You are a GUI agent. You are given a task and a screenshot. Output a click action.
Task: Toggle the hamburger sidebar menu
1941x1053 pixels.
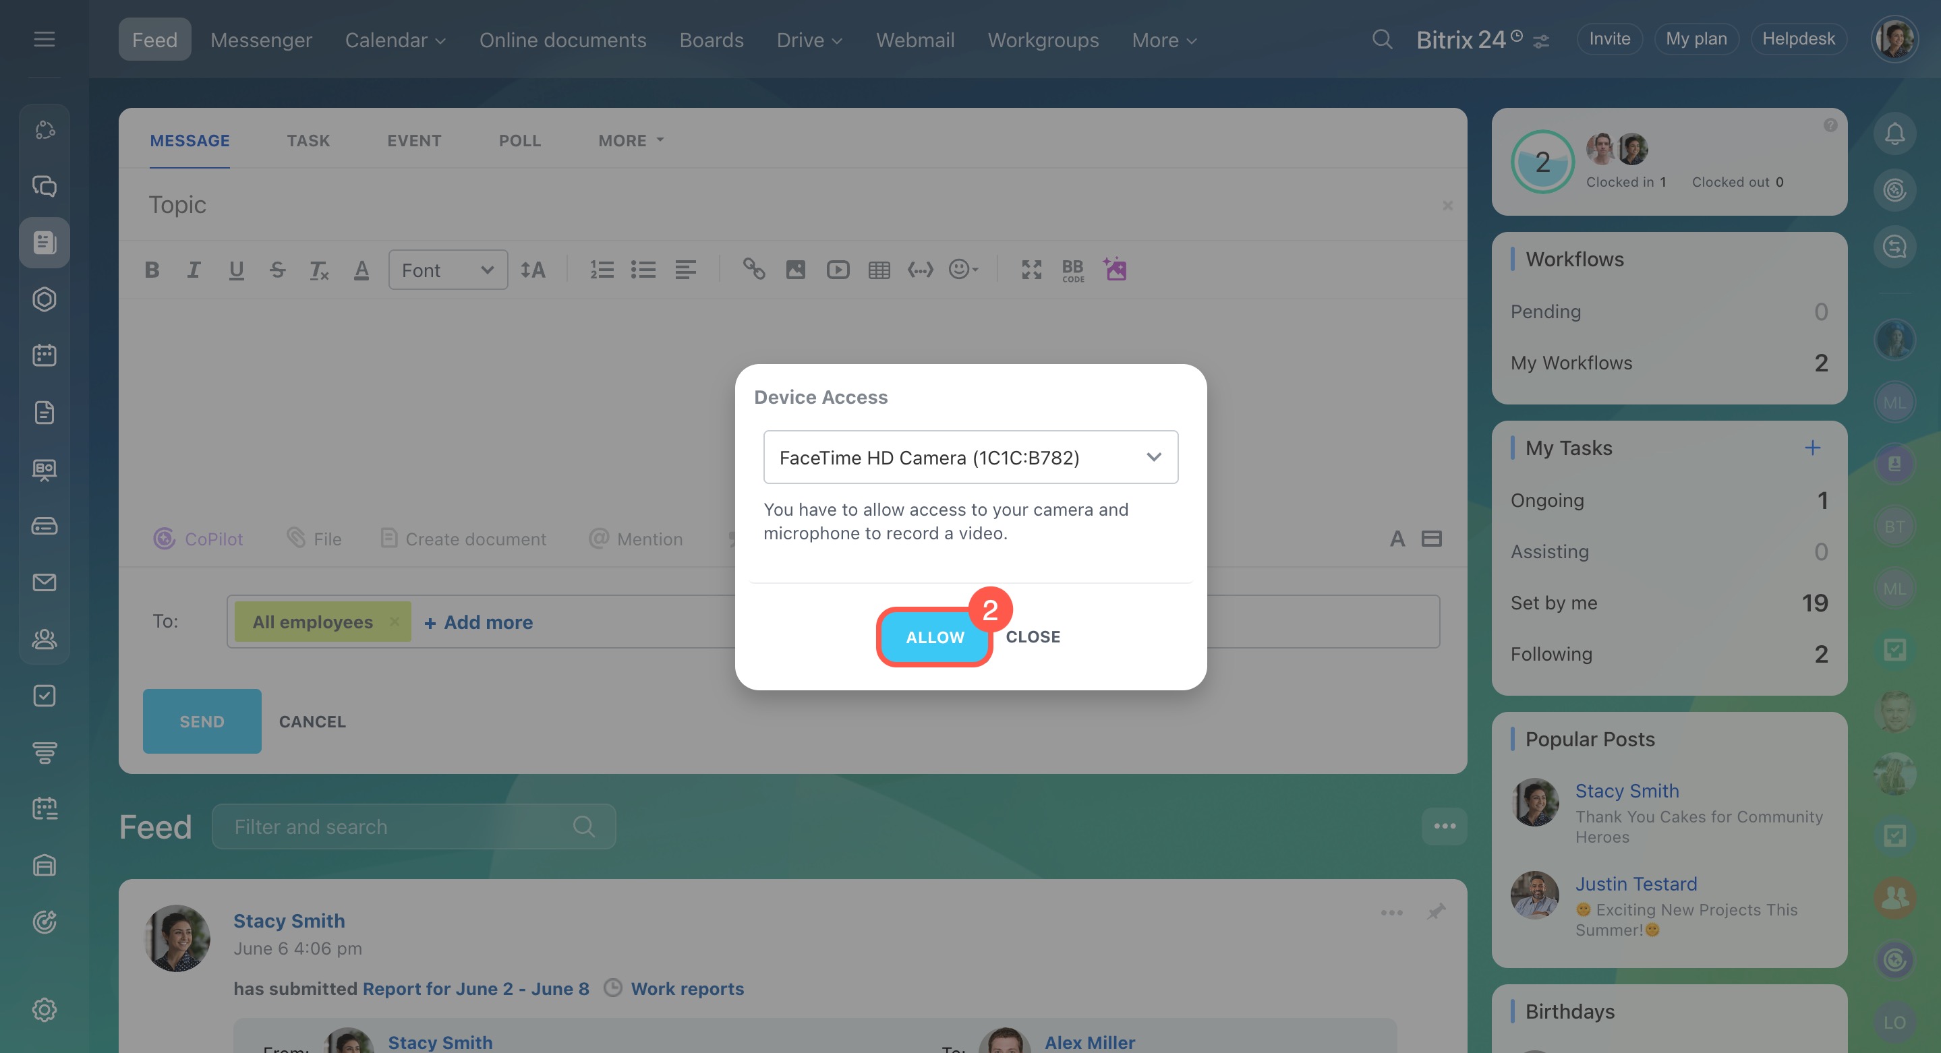point(45,39)
